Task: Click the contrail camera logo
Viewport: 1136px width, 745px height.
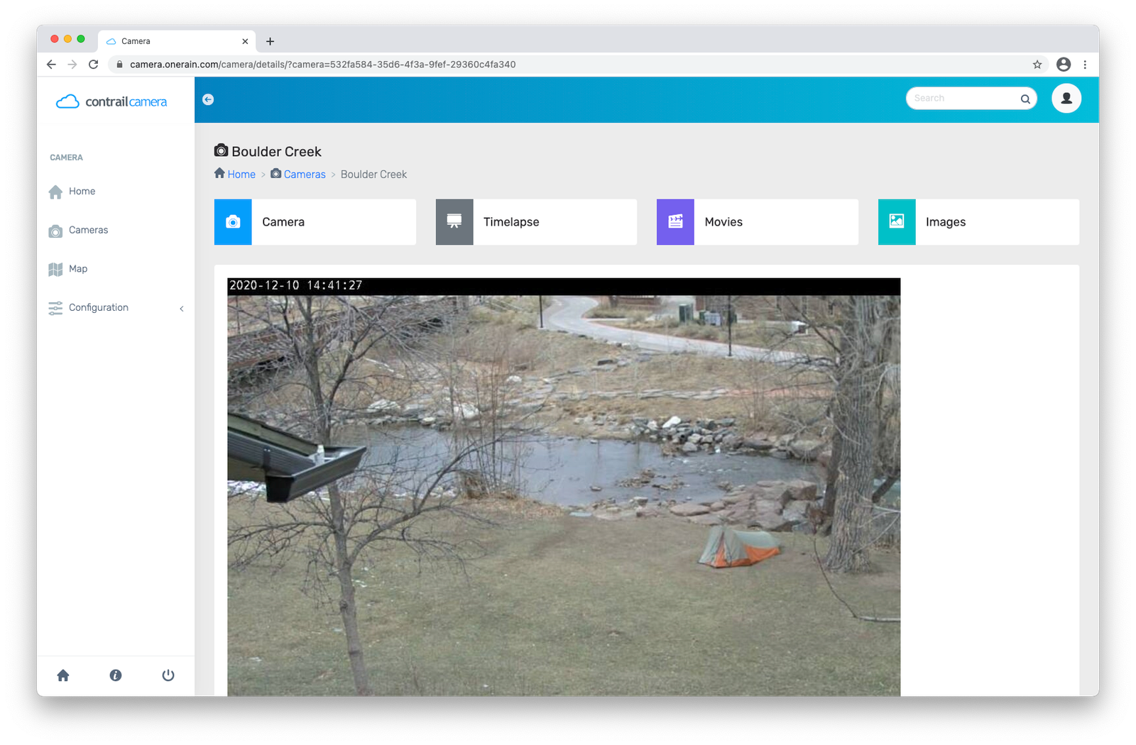Action: click(x=111, y=101)
